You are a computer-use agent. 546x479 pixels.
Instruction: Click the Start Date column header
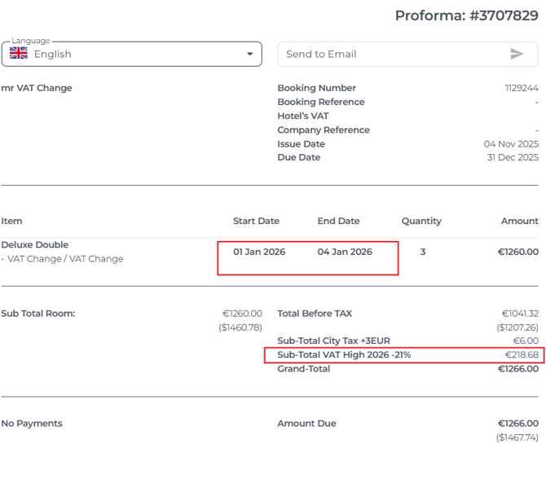(256, 221)
